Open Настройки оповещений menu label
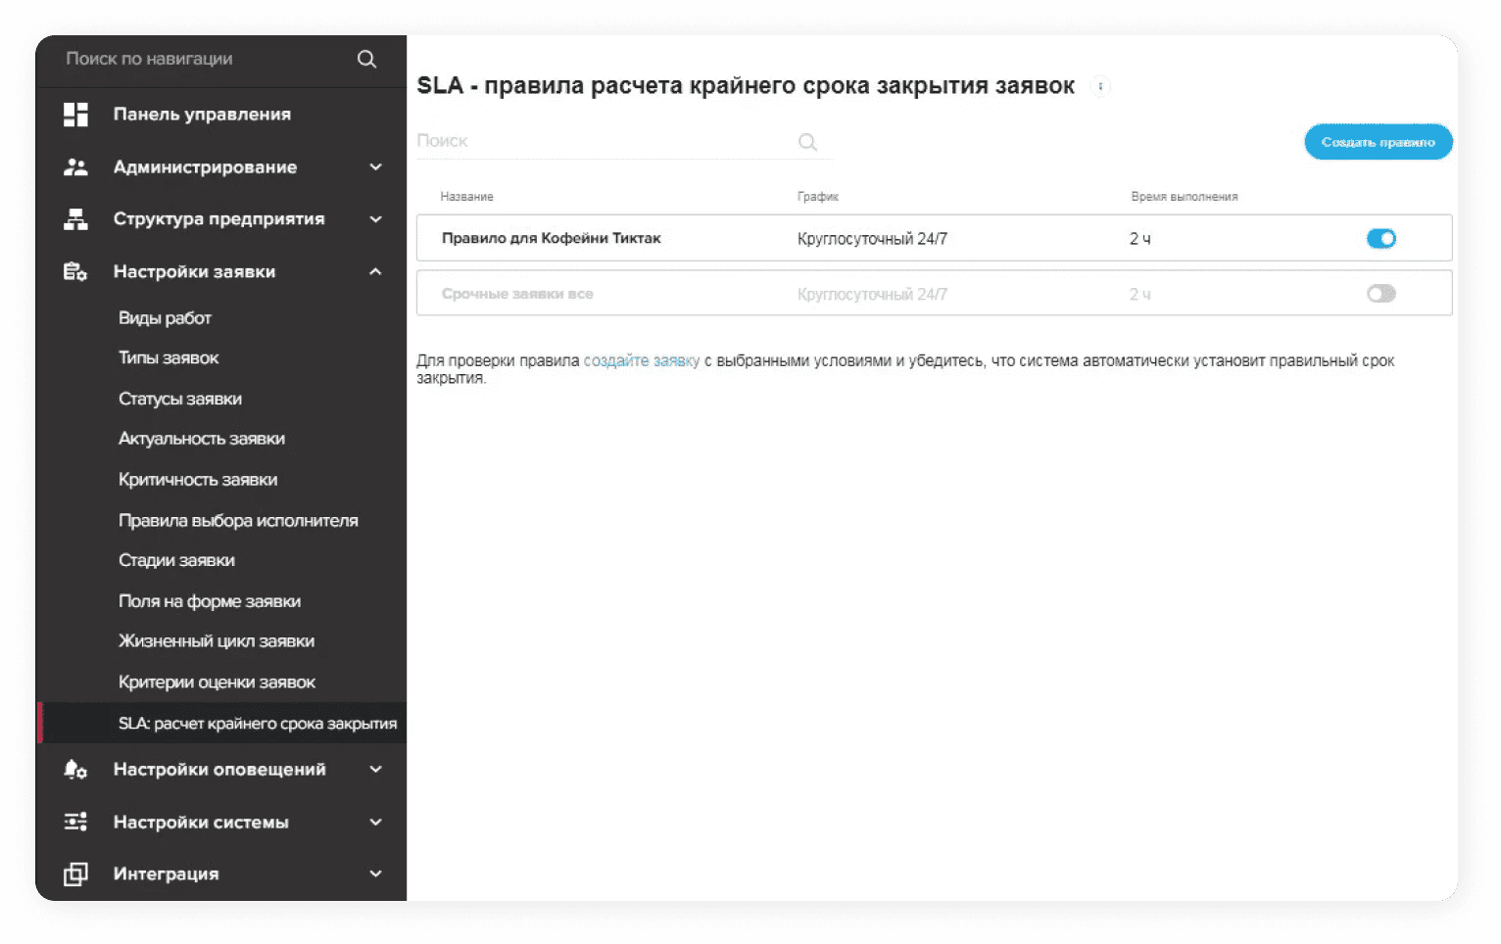Viewport: 1501px width, 944px height. tap(219, 770)
